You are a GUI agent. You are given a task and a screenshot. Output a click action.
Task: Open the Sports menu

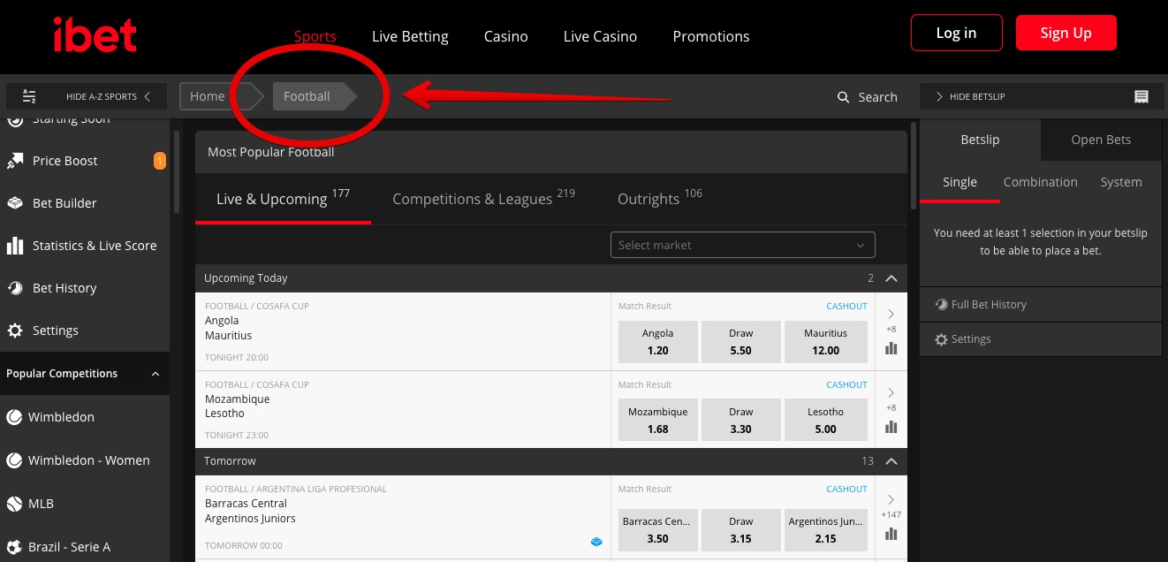(x=315, y=36)
